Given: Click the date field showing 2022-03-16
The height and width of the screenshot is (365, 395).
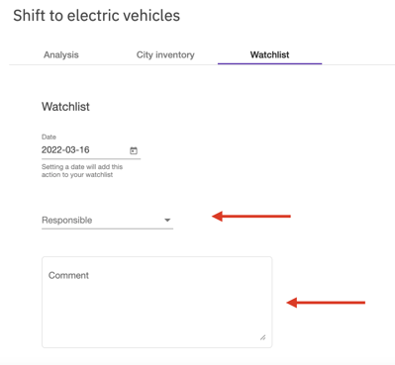Looking at the screenshot, I should pyautogui.click(x=91, y=150).
